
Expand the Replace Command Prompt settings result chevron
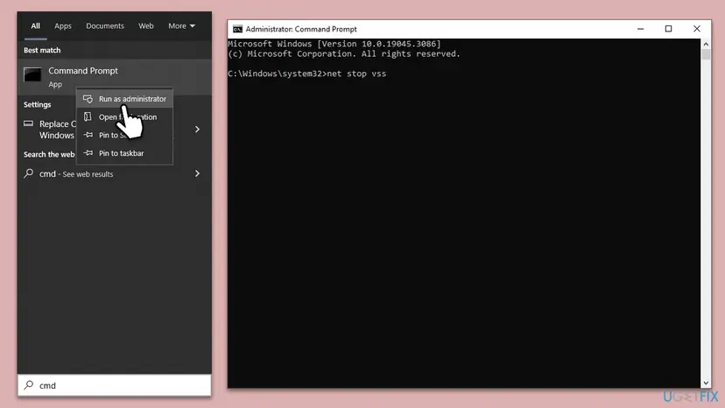point(197,130)
